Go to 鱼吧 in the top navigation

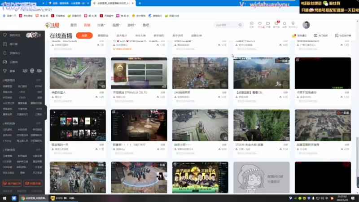(x=146, y=25)
